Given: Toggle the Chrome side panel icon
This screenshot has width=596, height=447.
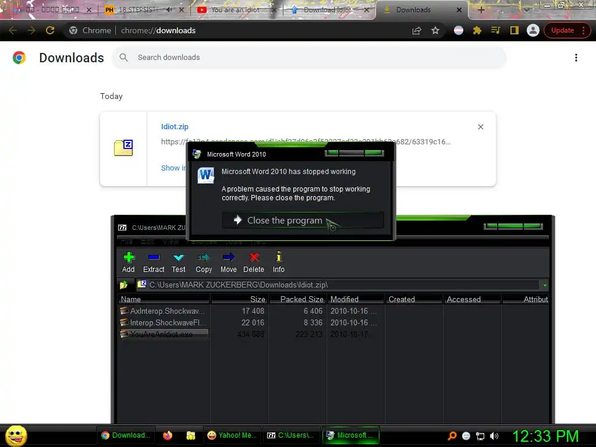Looking at the screenshot, I should [514, 30].
